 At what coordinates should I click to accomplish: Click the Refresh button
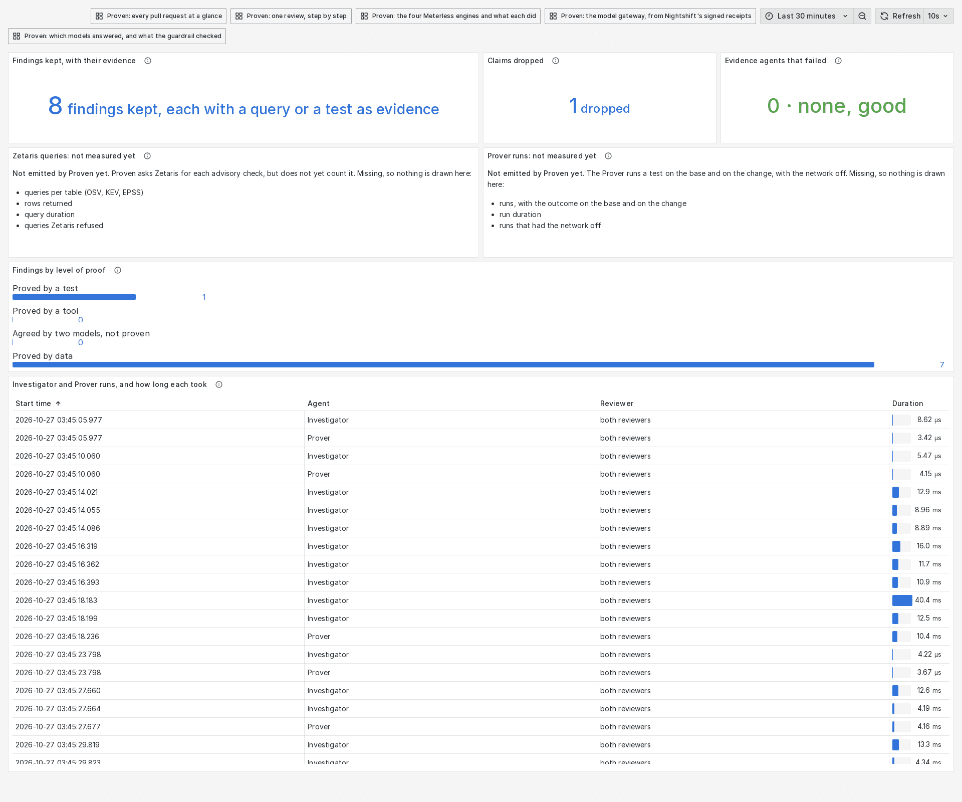[x=900, y=16]
